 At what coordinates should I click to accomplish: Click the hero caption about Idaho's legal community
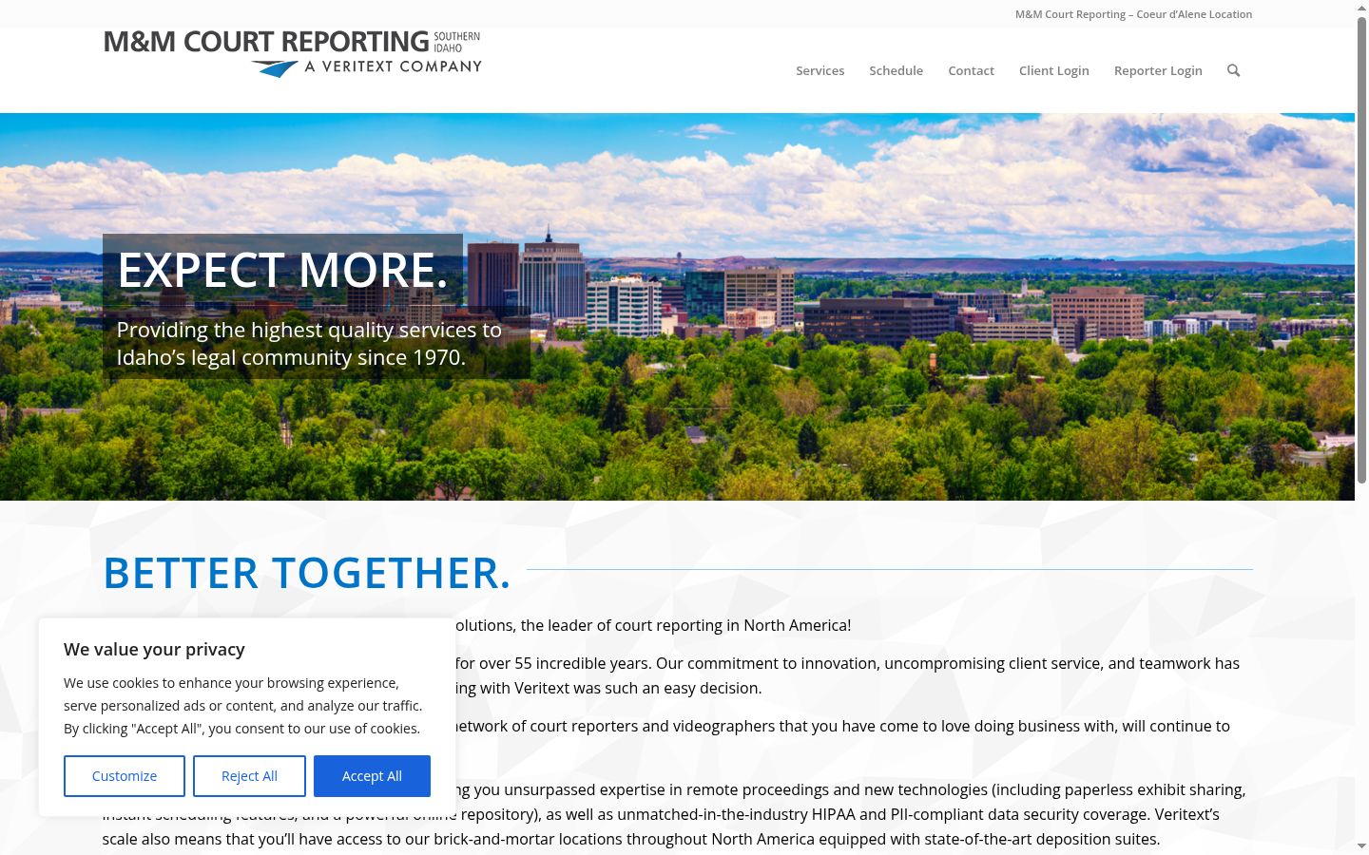[309, 343]
